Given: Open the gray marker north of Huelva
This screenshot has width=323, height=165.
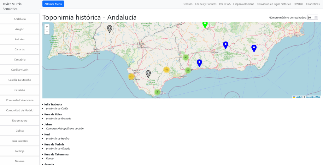Looking at the screenshot, I should pyautogui.click(x=109, y=29).
